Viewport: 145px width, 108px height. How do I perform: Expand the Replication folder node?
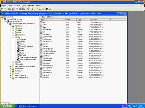(10, 71)
